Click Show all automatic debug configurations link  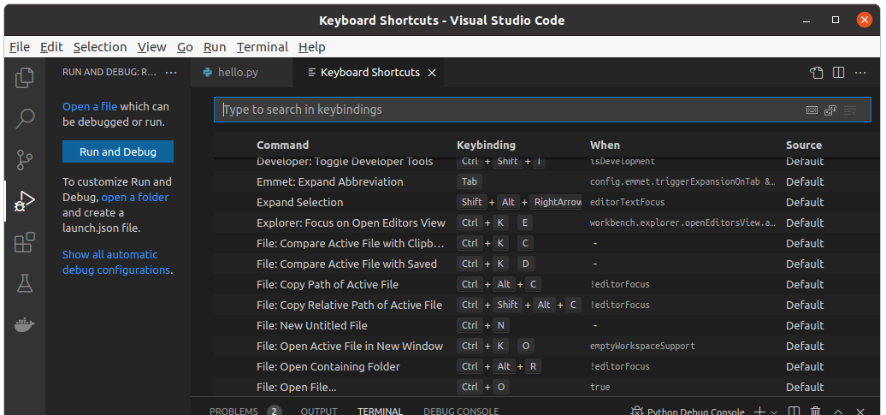[115, 263]
